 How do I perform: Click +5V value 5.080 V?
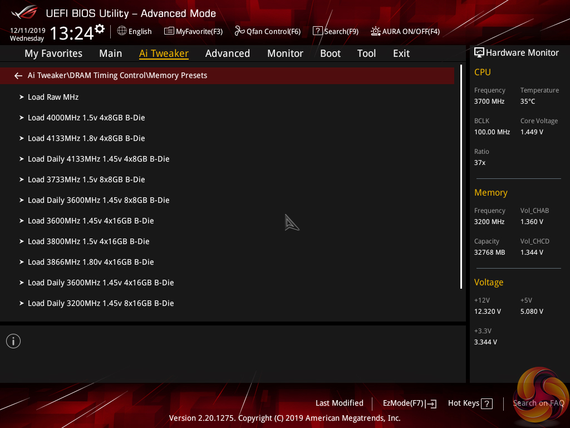coord(532,312)
